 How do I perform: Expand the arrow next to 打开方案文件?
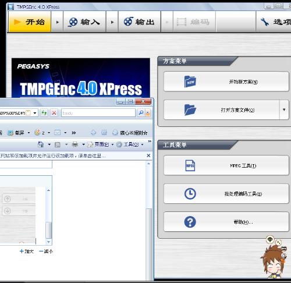[x=284, y=110]
